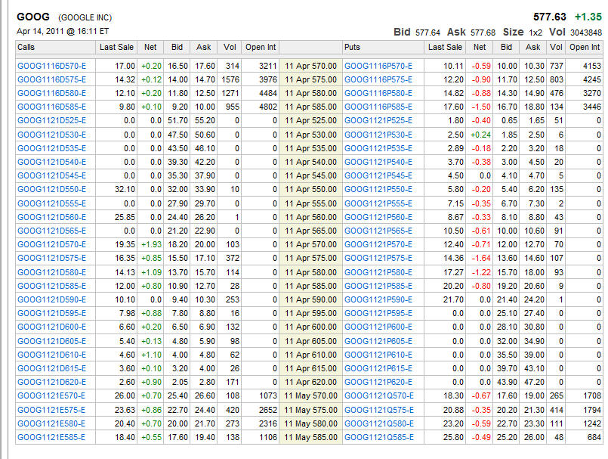Open call option GOOG1121D525-E
Screen dimensions: 608x459
(51, 120)
